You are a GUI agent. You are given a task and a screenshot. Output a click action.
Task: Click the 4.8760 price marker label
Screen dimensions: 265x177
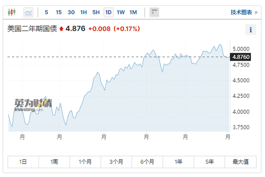tap(240, 57)
